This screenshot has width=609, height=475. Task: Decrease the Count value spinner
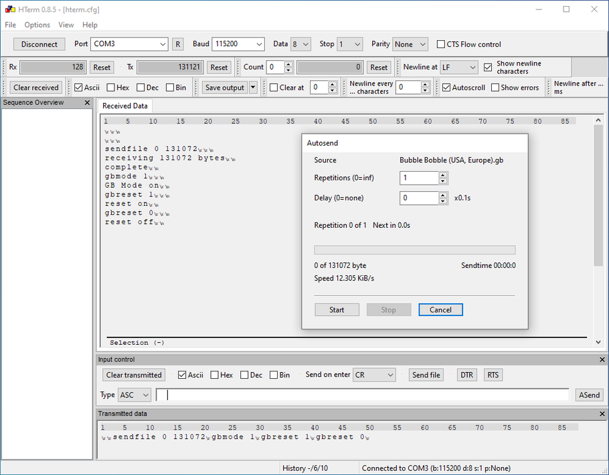tap(288, 70)
